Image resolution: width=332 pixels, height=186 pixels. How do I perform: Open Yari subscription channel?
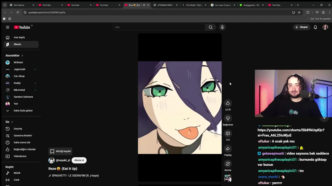pos(21,104)
